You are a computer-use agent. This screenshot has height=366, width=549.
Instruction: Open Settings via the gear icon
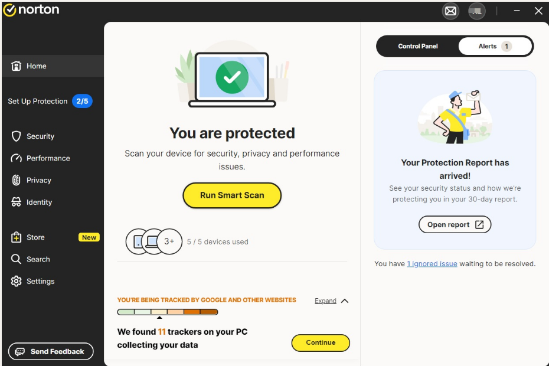click(17, 282)
